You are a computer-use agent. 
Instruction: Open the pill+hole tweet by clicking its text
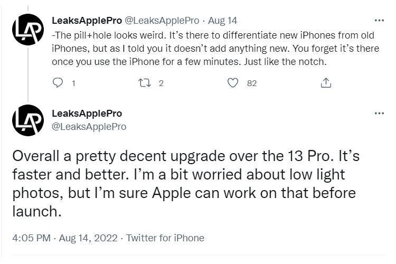tap(211, 48)
